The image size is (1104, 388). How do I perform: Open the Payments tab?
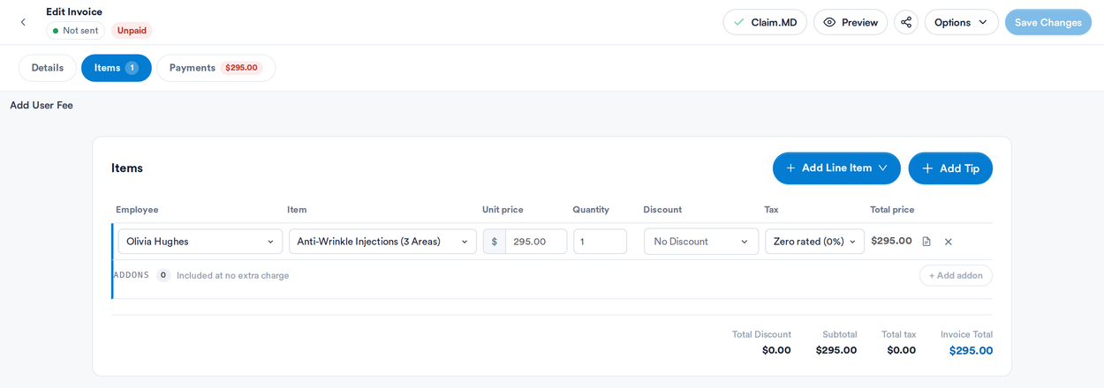tap(216, 68)
